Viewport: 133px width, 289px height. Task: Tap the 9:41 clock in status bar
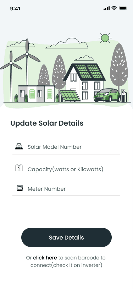(15, 9)
